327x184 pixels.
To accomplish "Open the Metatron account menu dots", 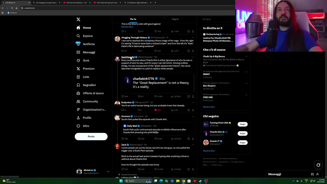I will (x=108, y=171).
